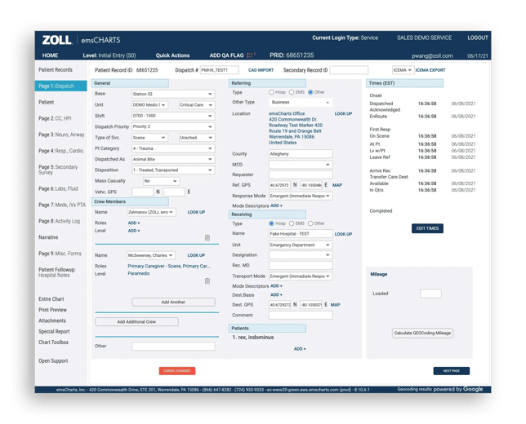
Task: Open the Shift dropdown 0700 - 1500
Action: (173, 116)
